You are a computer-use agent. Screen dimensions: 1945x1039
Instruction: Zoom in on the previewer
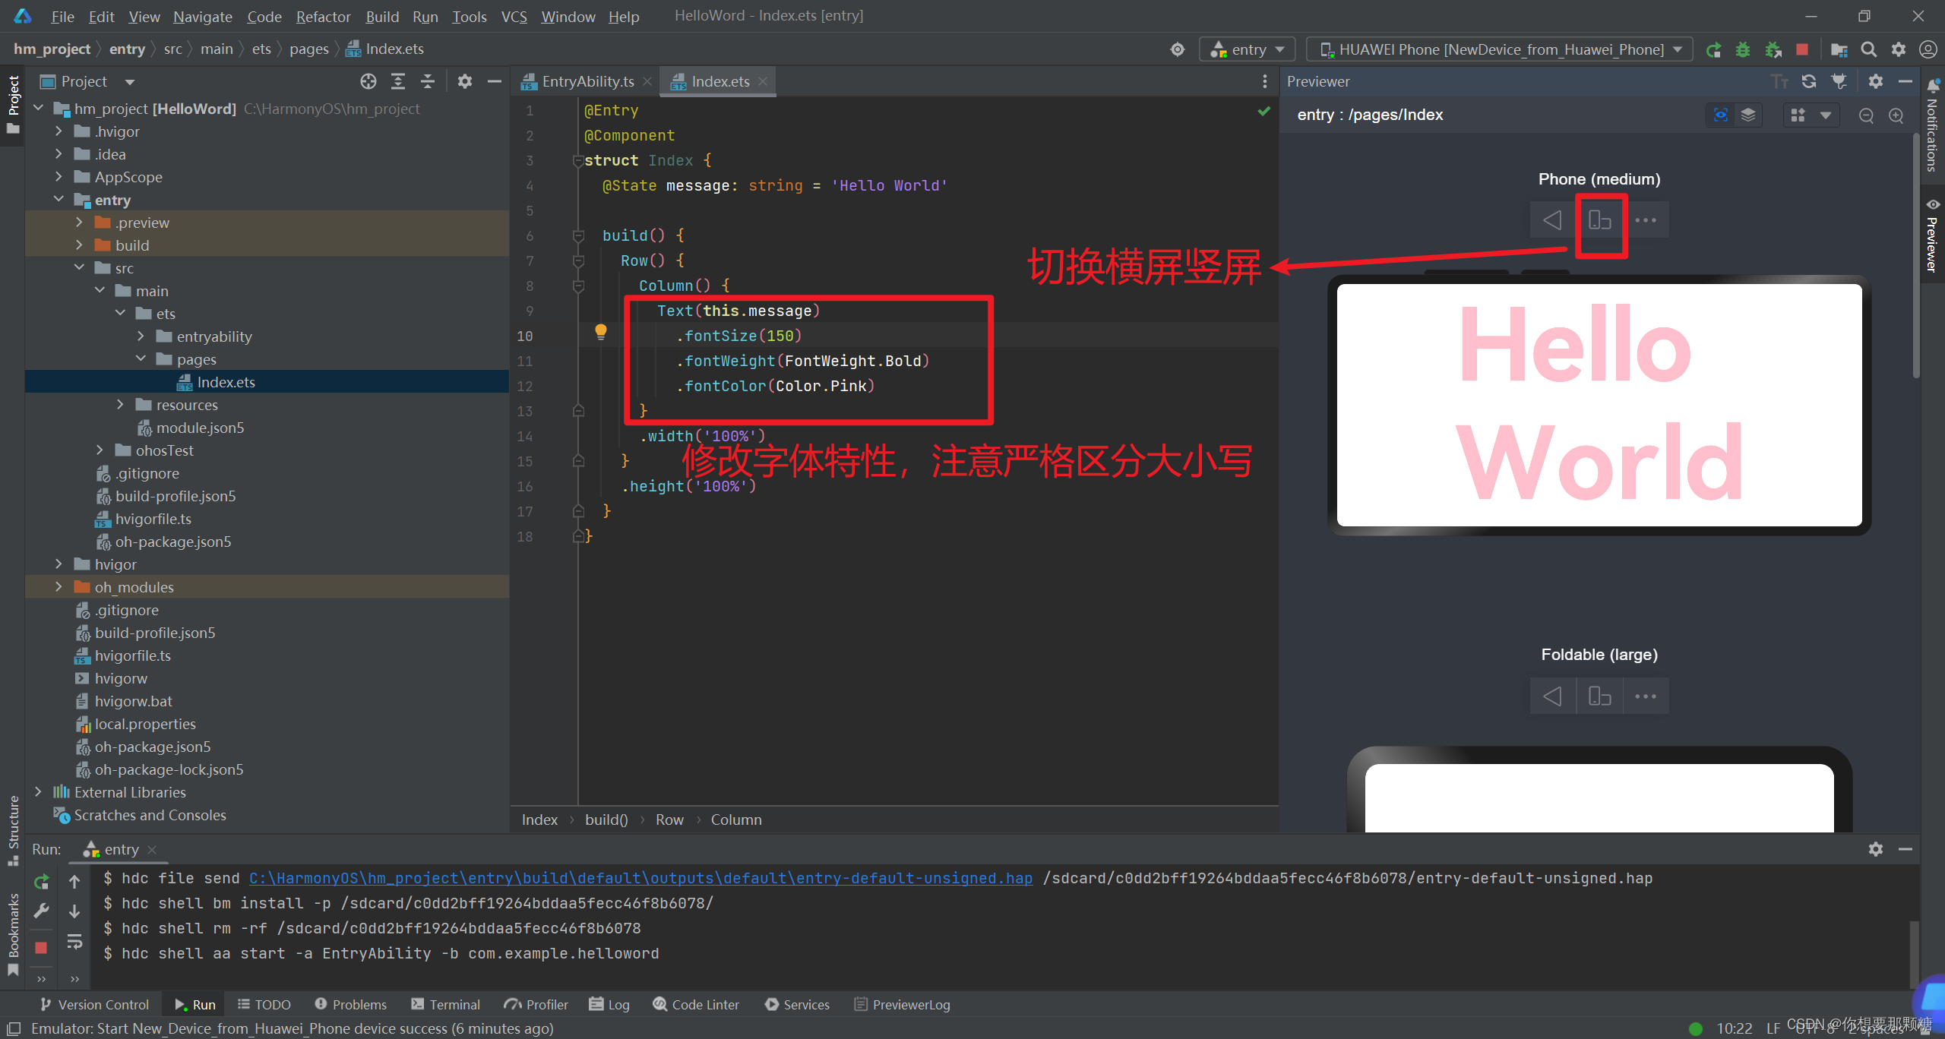tap(1896, 115)
